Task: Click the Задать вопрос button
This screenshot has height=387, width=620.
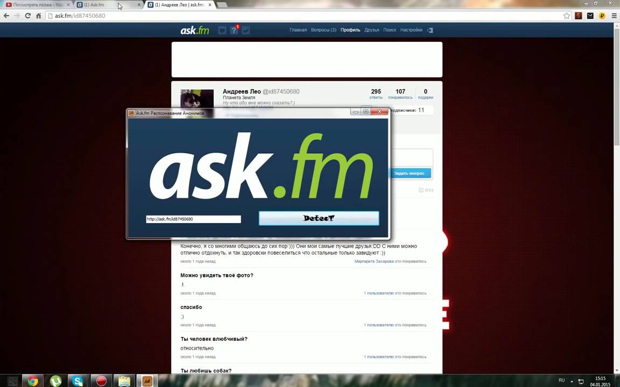Action: pyautogui.click(x=409, y=173)
